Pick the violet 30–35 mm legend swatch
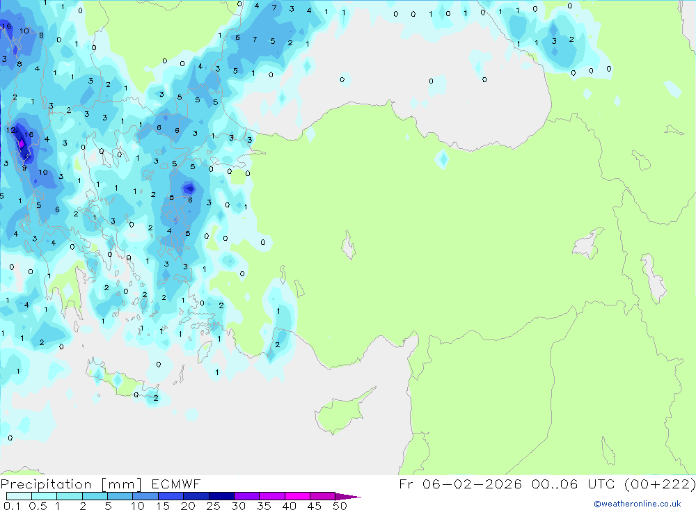 [247, 496]
